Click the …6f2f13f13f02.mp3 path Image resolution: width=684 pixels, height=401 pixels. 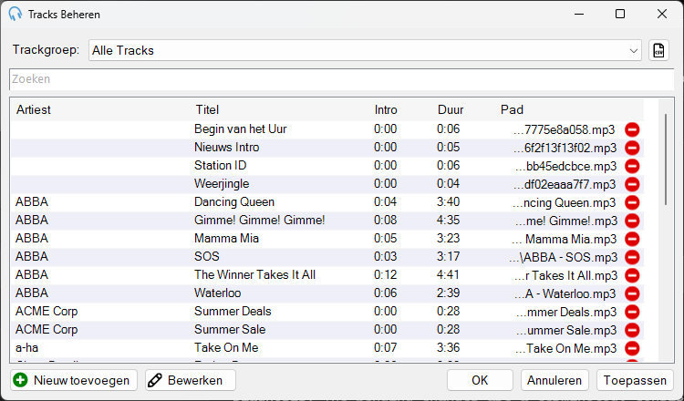click(x=565, y=149)
